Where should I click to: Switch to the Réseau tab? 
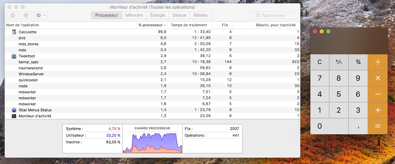pos(201,15)
